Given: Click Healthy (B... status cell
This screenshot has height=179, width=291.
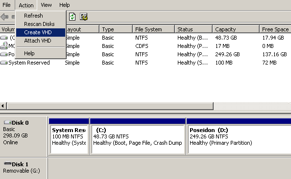Looking at the screenshot, I should [x=193, y=38].
